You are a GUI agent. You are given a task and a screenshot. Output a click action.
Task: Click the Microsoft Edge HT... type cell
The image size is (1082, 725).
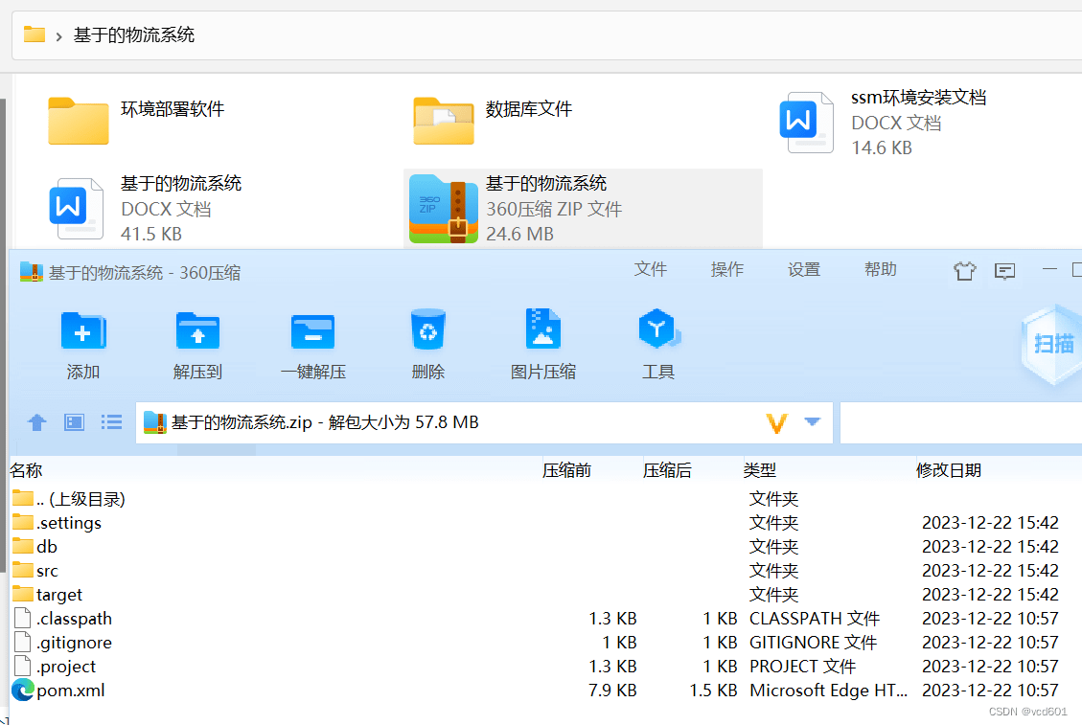click(828, 691)
